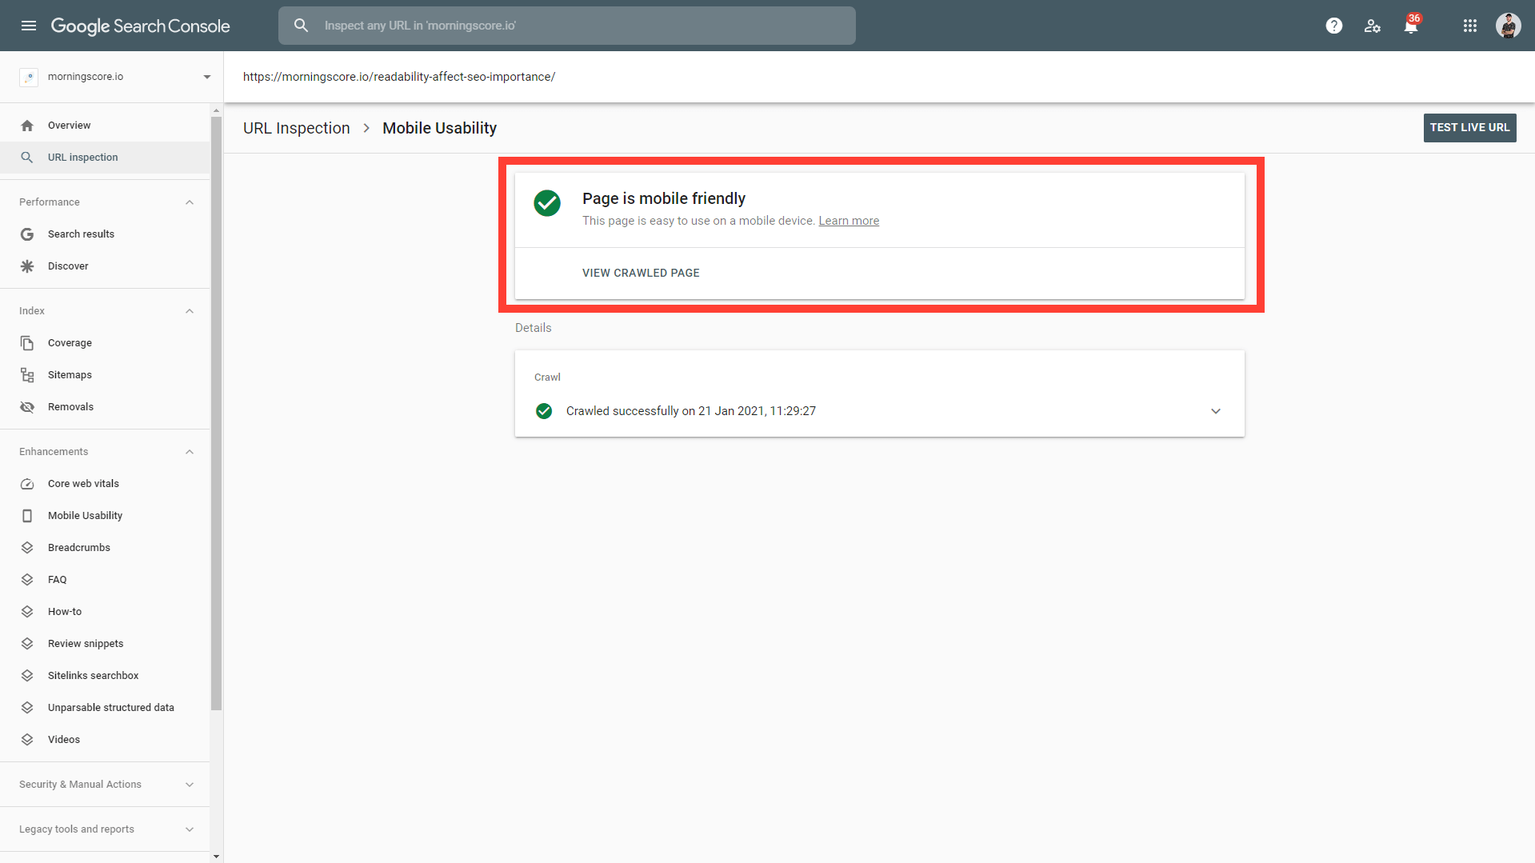Click the Coverage pages icon
The height and width of the screenshot is (863, 1535).
[27, 343]
